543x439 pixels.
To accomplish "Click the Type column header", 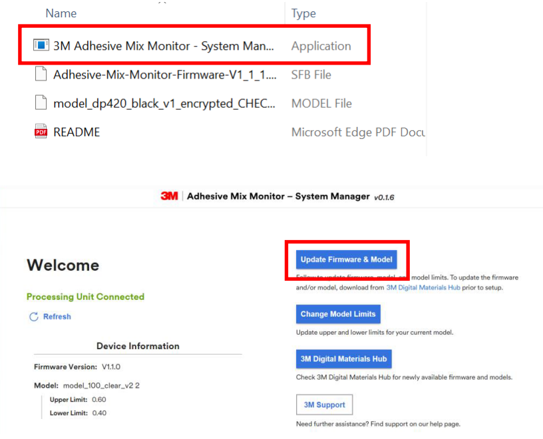I will click(x=301, y=13).
